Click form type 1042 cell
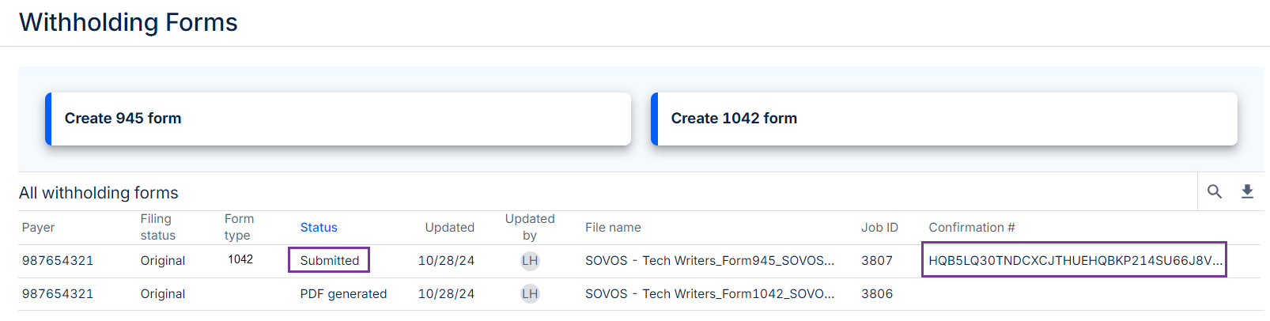Image resolution: width=1270 pixels, height=321 pixels. [240, 259]
